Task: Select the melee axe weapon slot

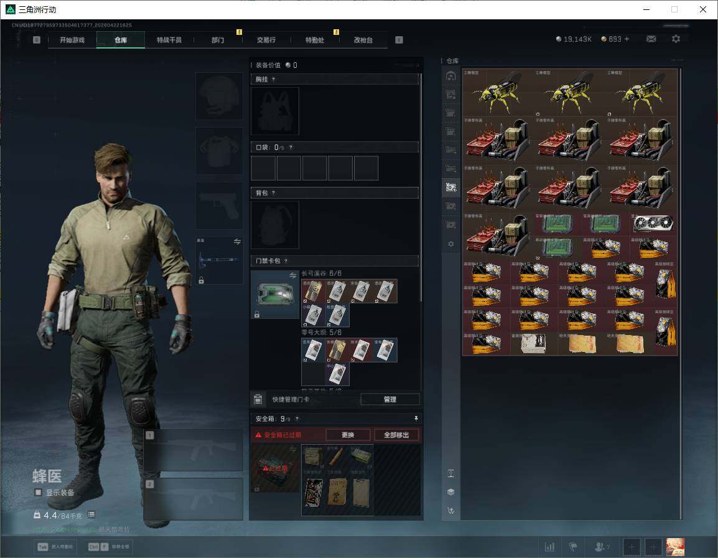Action: click(x=219, y=260)
